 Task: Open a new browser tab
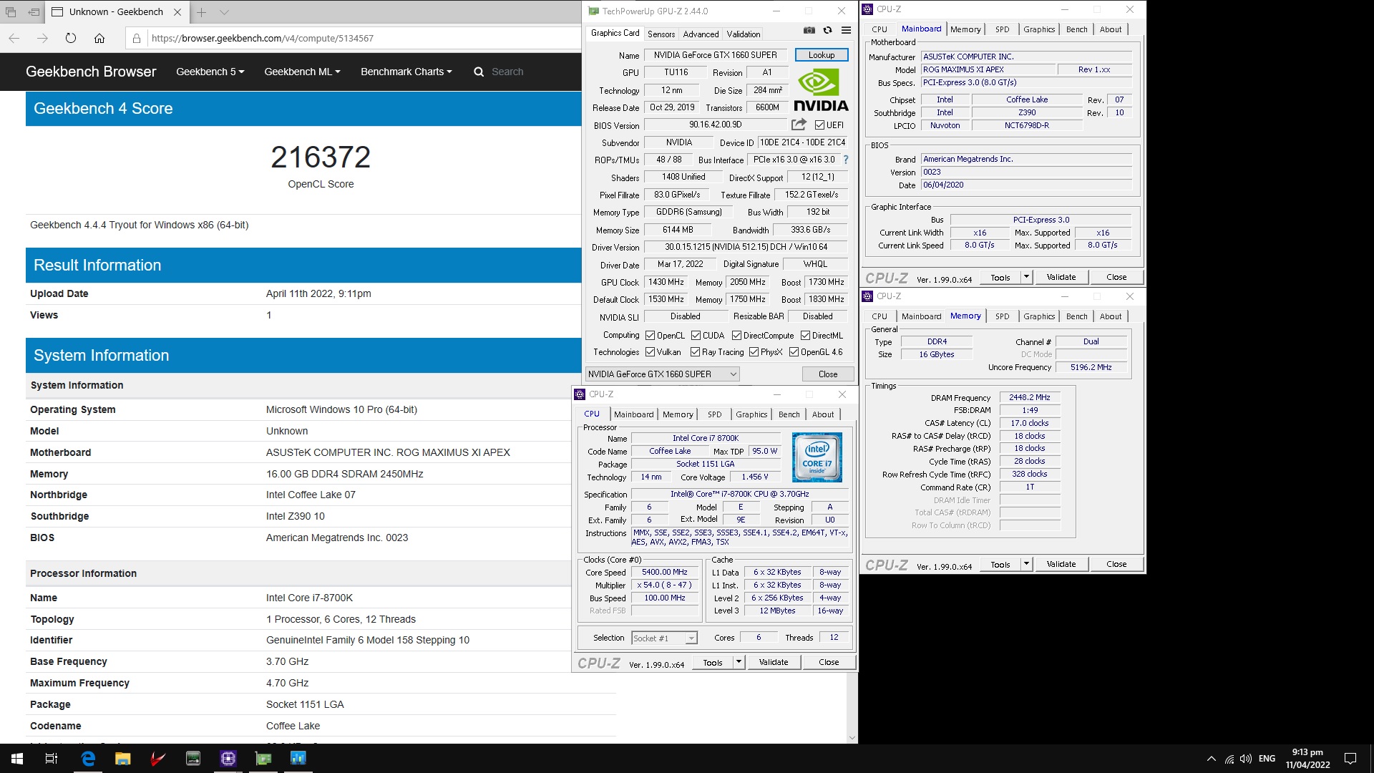click(202, 12)
